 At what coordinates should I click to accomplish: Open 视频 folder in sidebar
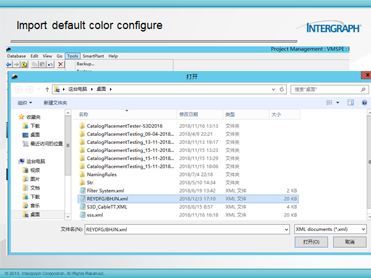point(32,170)
